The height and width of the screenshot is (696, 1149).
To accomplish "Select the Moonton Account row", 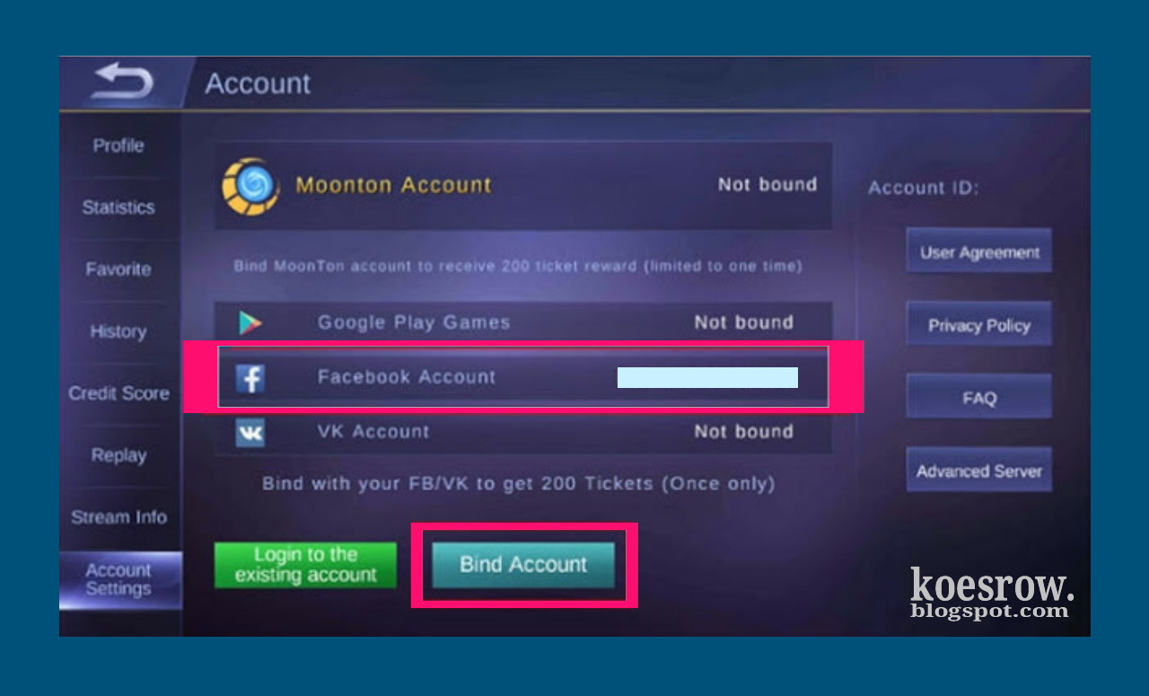I will [x=523, y=185].
